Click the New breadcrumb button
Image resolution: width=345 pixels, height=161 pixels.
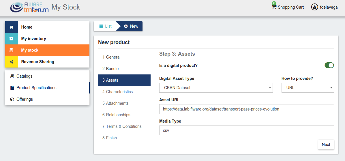pos(131,26)
